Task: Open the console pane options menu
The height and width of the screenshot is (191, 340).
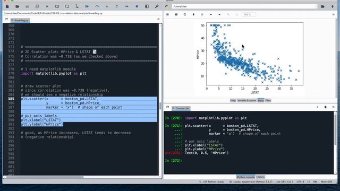Action: coord(333,107)
